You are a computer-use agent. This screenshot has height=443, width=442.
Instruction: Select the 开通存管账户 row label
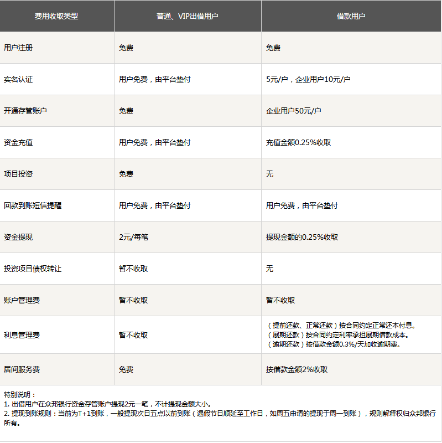click(25, 111)
